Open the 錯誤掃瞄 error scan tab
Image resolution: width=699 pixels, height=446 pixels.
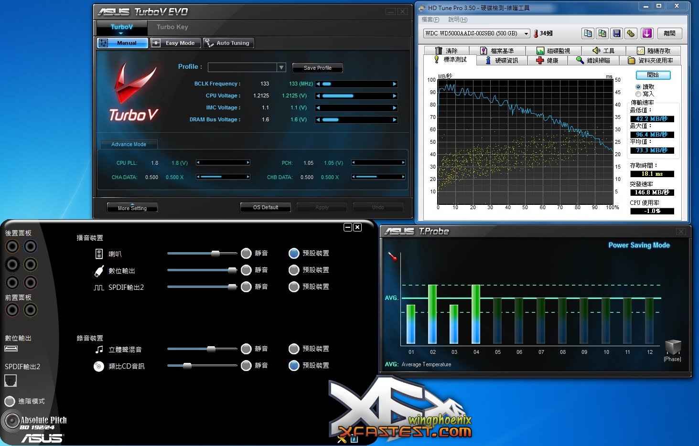point(593,61)
